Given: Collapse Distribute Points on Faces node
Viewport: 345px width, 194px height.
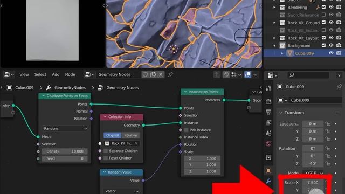Looking at the screenshot, I should pyautogui.click(x=43, y=96).
